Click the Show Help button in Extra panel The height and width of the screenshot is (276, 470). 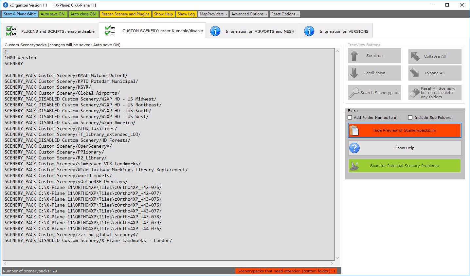(x=405, y=148)
